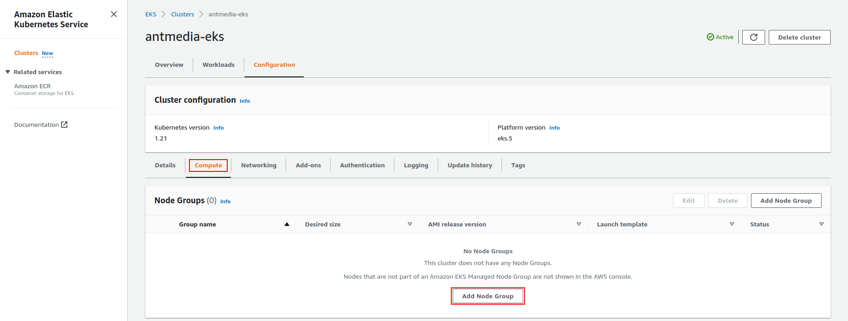Viewport: 848px width, 321px height.
Task: Open Info link beside Cluster configuration
Action: (245, 101)
